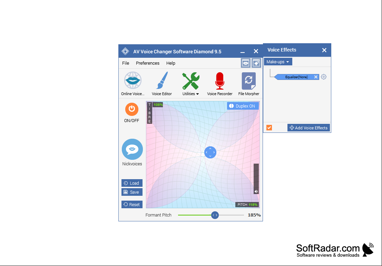Click the PITCH 118% value

253,205
